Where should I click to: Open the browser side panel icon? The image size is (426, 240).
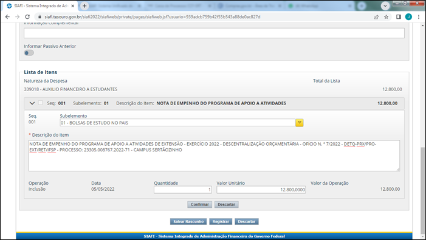(398, 17)
